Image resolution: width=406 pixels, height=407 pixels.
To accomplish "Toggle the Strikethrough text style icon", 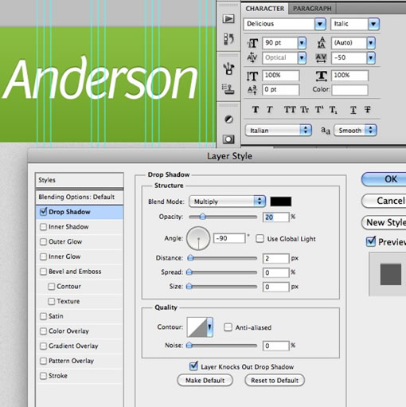I will coord(368,109).
